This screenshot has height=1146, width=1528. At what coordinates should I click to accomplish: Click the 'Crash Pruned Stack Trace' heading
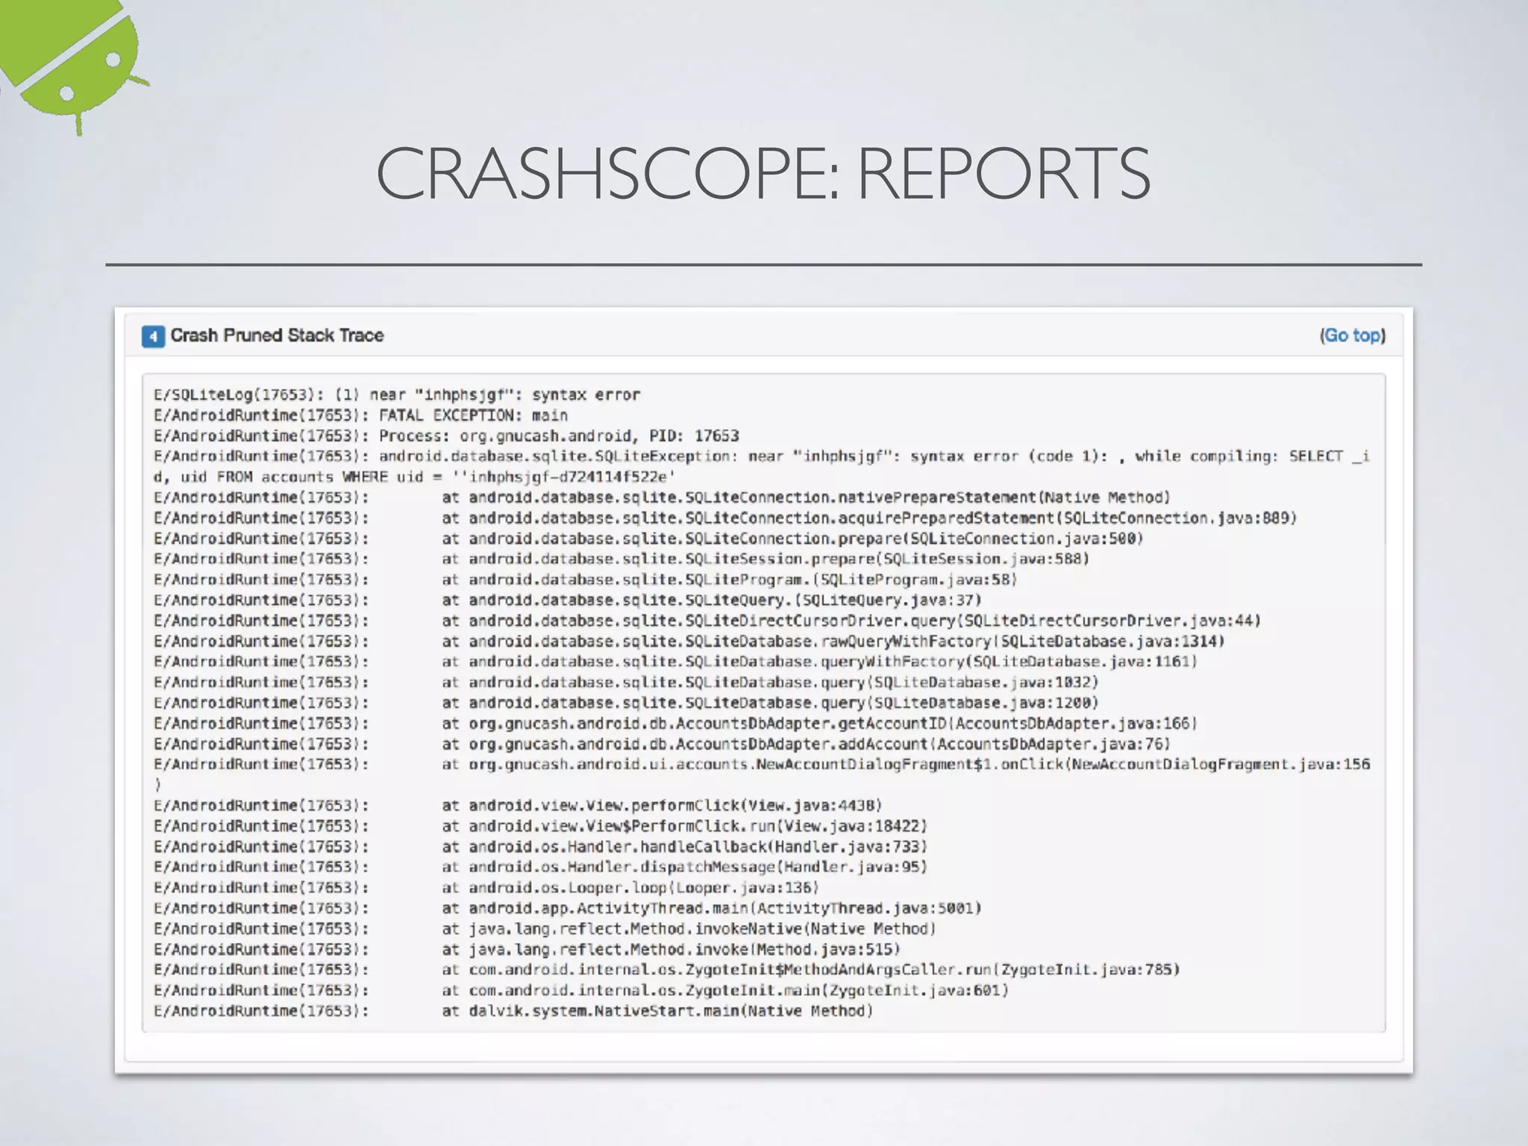(277, 336)
